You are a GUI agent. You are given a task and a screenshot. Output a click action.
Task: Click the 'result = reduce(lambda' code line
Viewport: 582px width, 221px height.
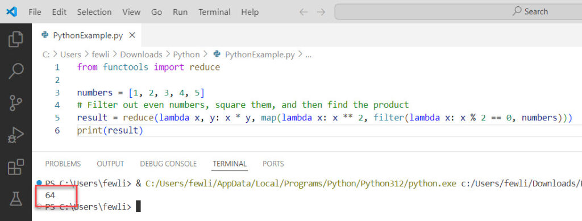[x=325, y=118]
